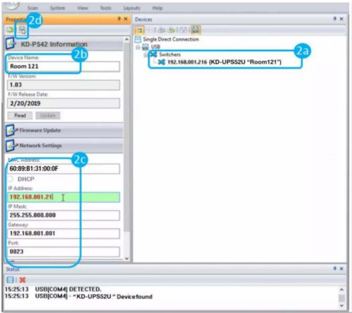This screenshot has width=352, height=313.
Task: Pin the Devices panel
Action: [x=335, y=19]
